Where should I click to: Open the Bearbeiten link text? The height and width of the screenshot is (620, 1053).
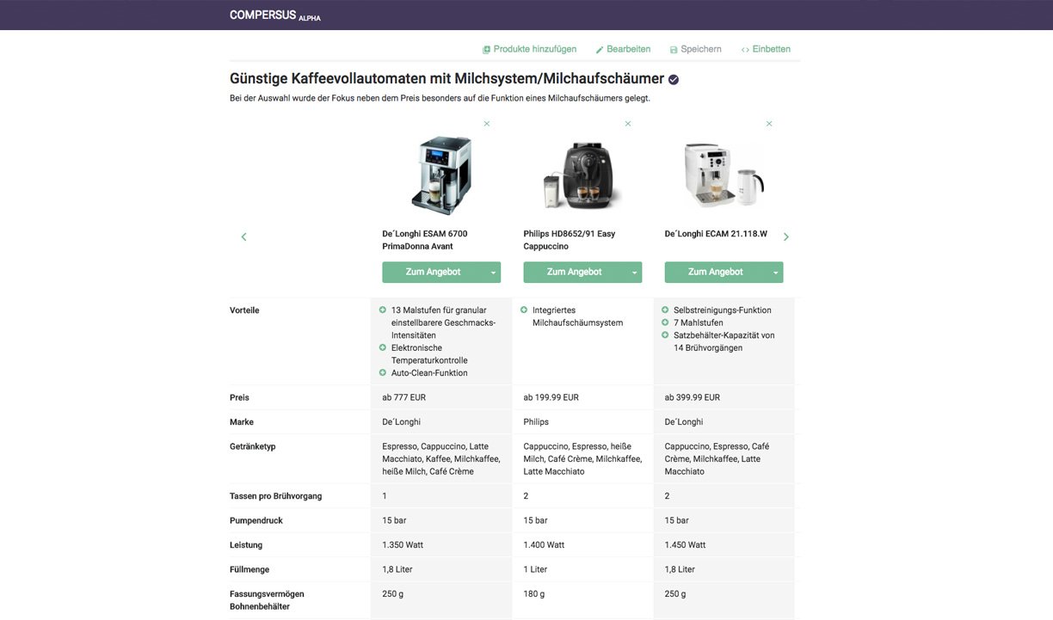629,49
